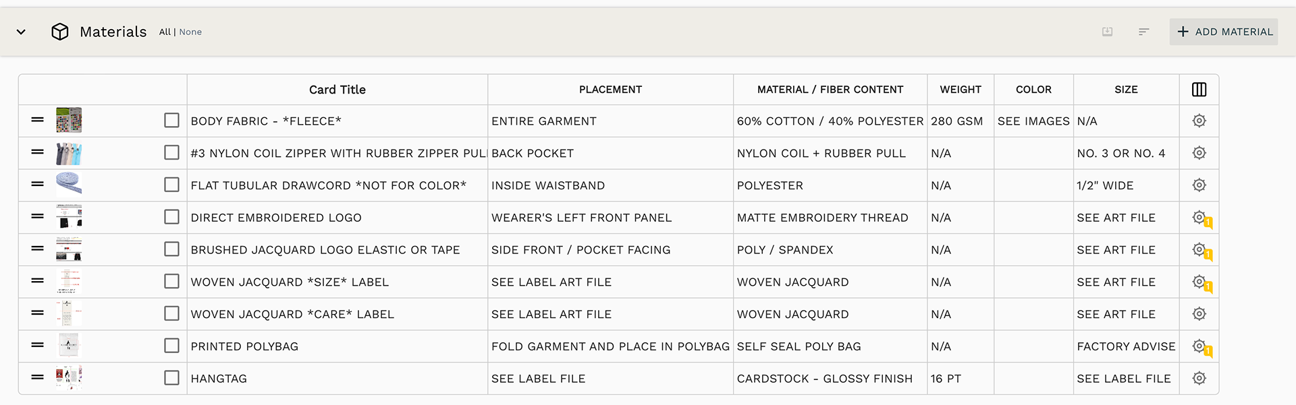Check the Body Fabric Fleece checkbox
1296x405 pixels.
tap(171, 121)
